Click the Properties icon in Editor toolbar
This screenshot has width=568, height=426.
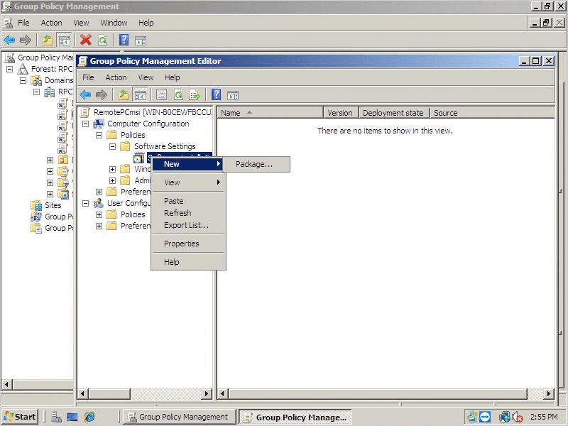click(162, 94)
